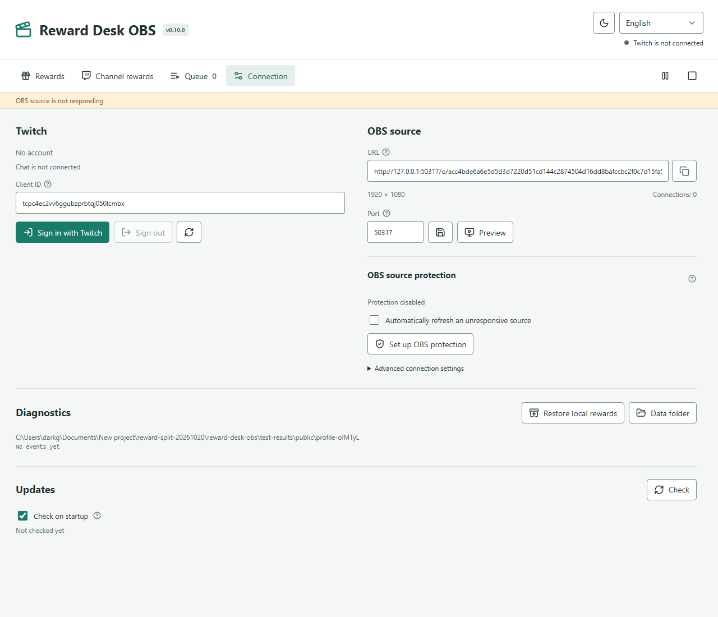
Task: Click Sign in with Twitch
Action: (63, 232)
